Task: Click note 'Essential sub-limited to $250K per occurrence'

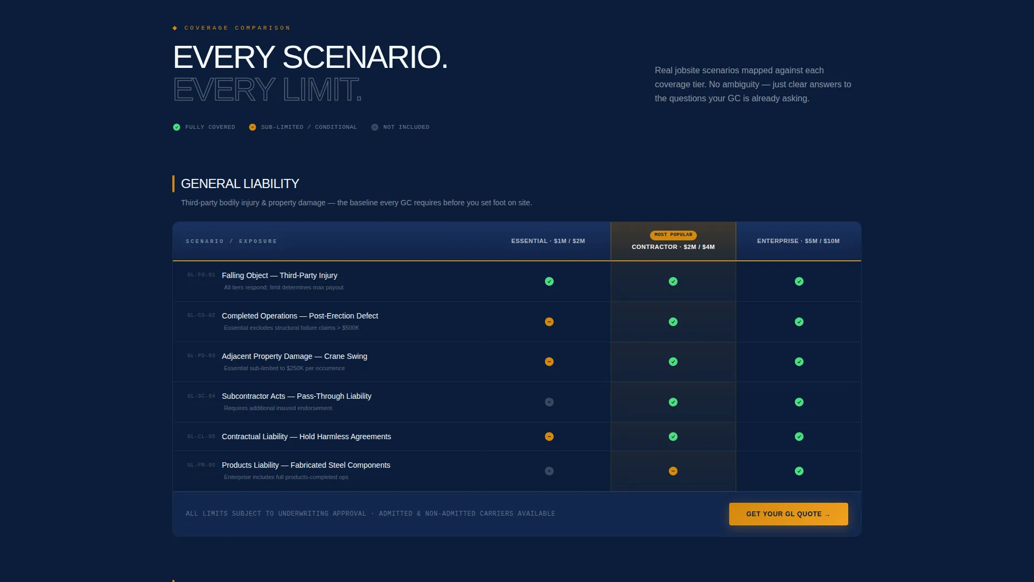Action: (284, 369)
